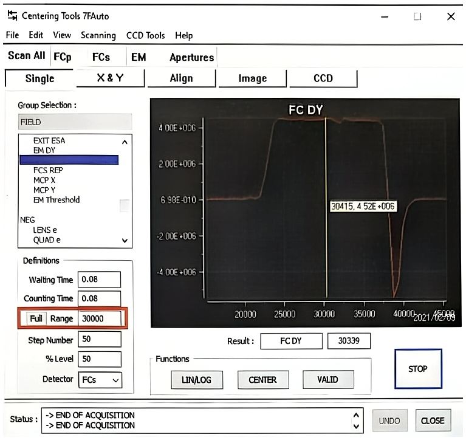The height and width of the screenshot is (440, 466).
Task: Close the window with the title bar X
Action: 451,16
